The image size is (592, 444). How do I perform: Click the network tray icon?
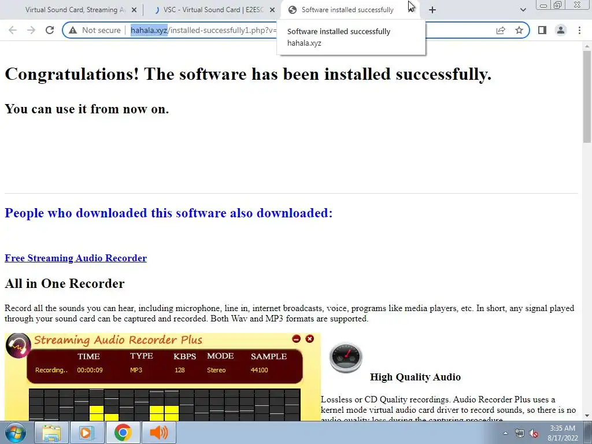coord(520,434)
